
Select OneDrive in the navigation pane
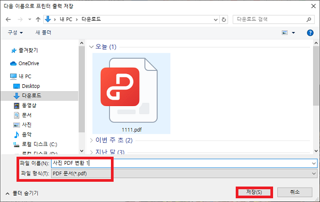pyautogui.click(x=29, y=63)
